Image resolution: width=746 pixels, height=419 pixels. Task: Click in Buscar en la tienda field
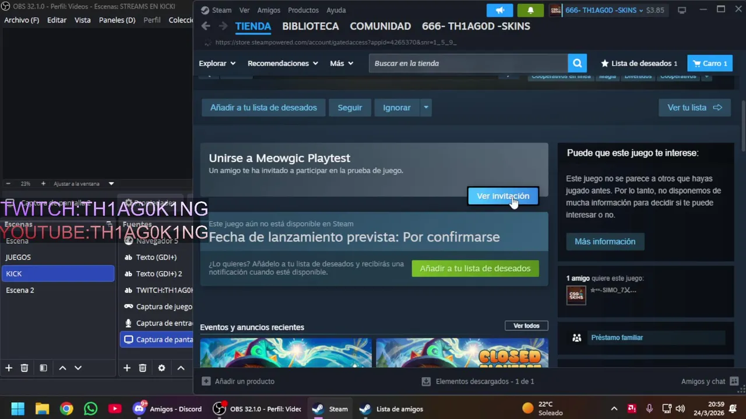[468, 63]
